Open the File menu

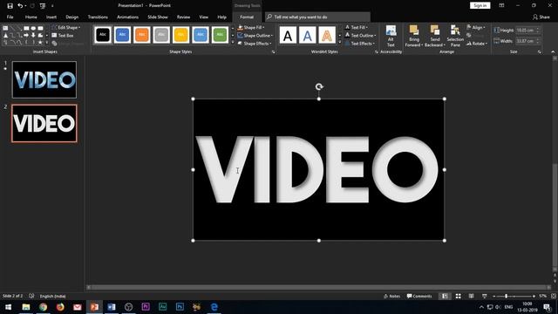click(x=10, y=17)
